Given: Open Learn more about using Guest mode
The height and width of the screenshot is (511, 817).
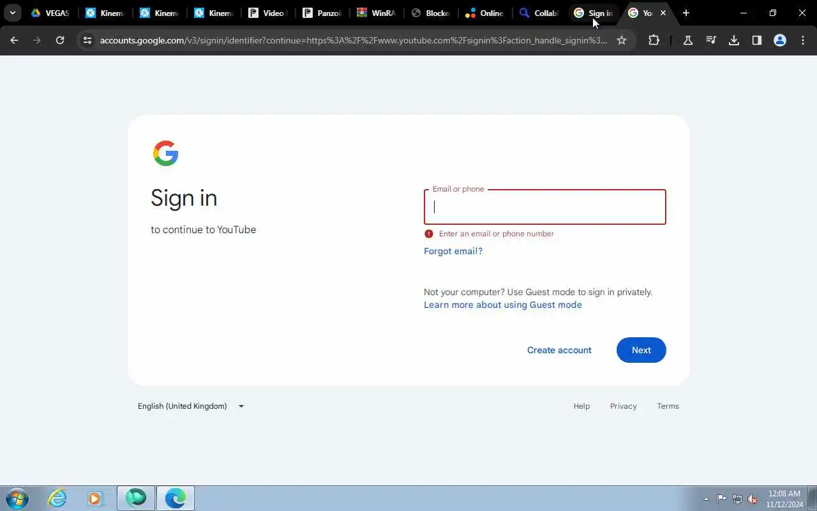Looking at the screenshot, I should 503,305.
